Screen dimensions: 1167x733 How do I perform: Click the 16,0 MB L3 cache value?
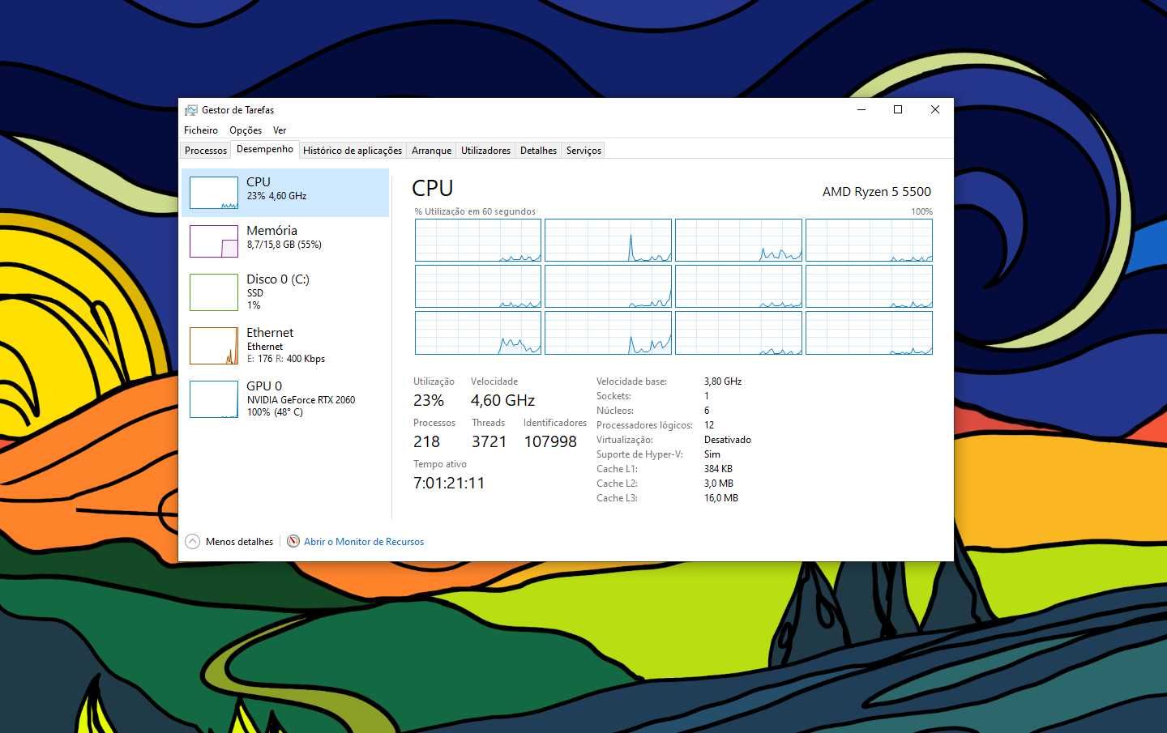point(721,498)
